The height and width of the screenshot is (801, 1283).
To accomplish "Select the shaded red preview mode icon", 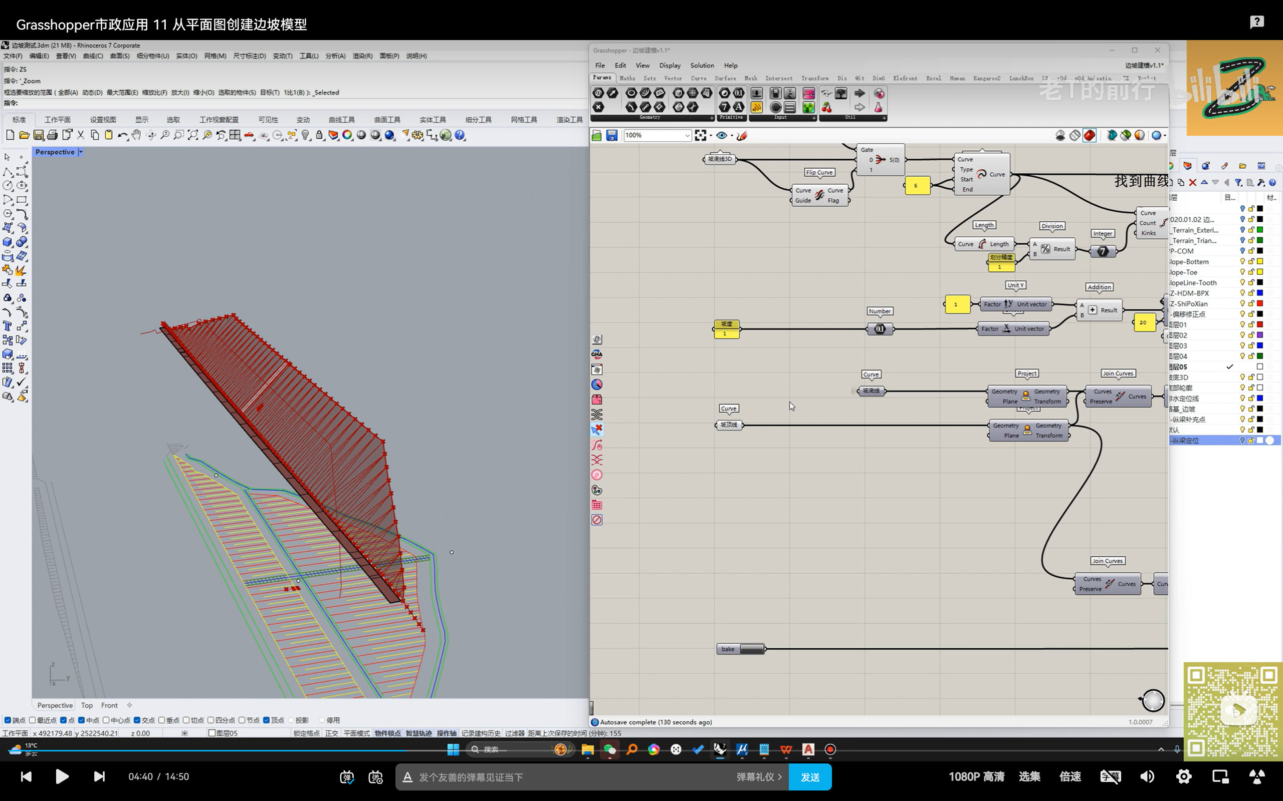I will point(1089,136).
